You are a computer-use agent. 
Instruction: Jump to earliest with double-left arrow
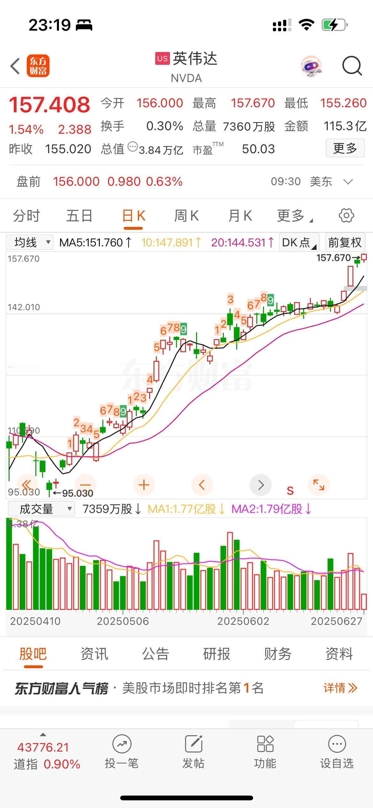(x=26, y=485)
